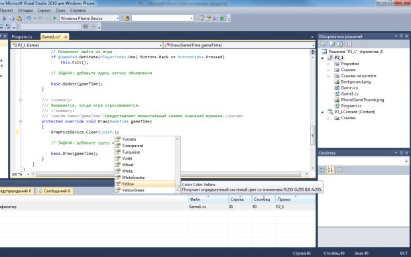The image size is (411, 257).
Task: Expand the Properties folder node
Action: tap(329, 64)
